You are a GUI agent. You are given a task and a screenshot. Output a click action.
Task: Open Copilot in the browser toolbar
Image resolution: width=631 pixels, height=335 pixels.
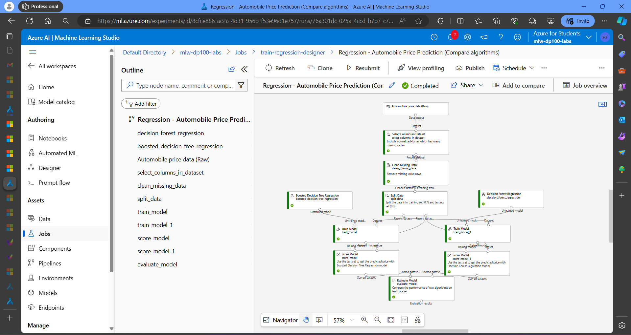tap(622, 21)
